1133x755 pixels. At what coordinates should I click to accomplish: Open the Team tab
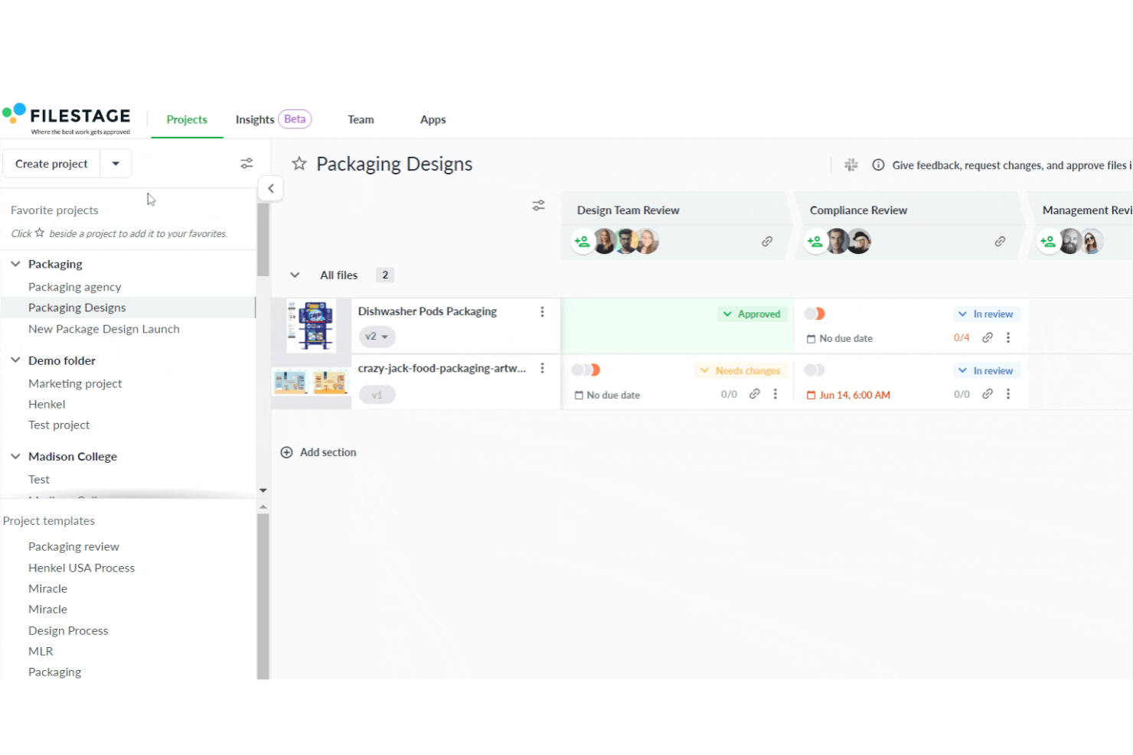(361, 119)
